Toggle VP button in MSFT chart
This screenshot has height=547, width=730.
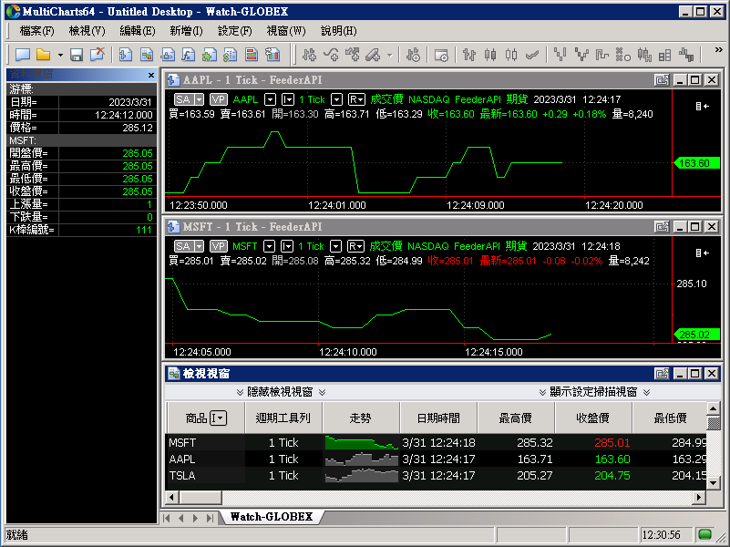(x=219, y=246)
